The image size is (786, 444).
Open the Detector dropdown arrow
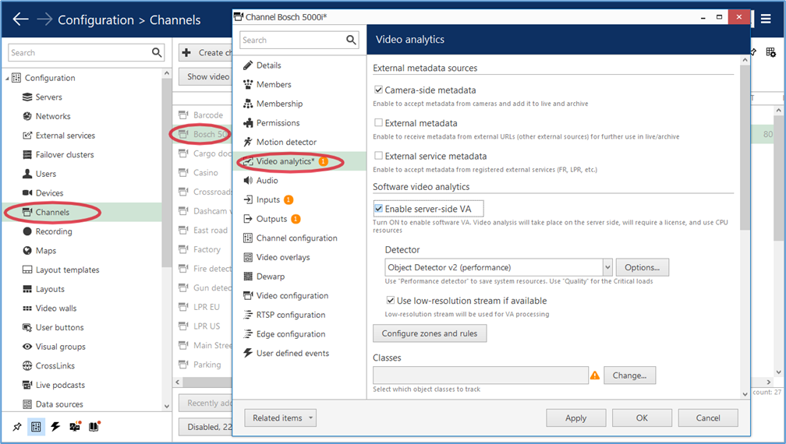point(607,267)
